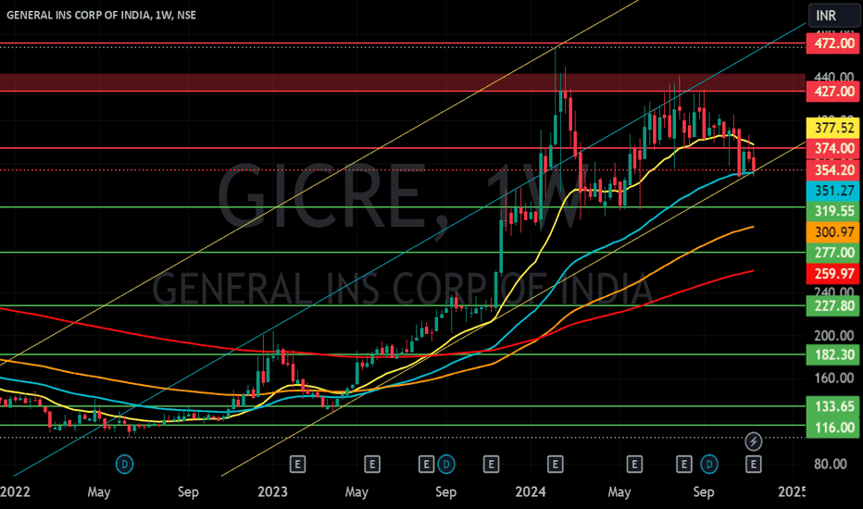Click the Sep label preceding 2023

[x=188, y=492]
